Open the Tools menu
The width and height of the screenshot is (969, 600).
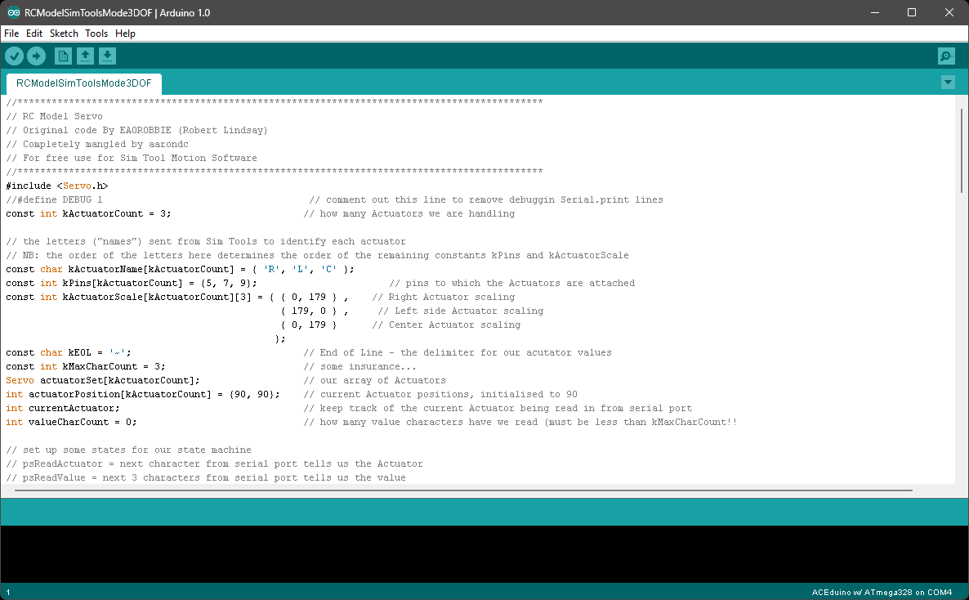96,34
